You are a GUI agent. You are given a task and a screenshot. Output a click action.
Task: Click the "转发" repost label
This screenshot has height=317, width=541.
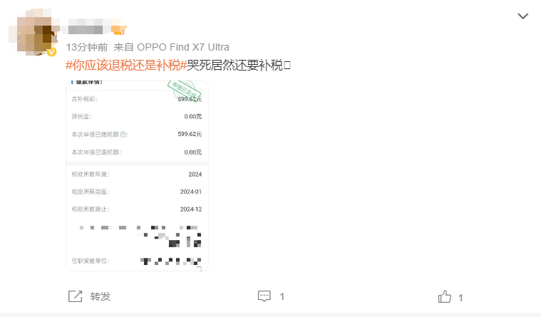pos(100,296)
